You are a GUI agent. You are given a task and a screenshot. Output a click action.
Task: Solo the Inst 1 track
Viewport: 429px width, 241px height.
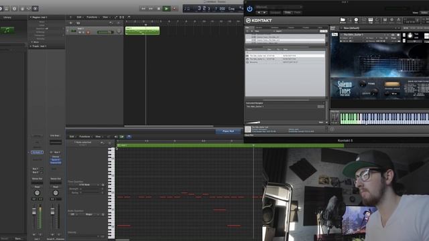(83, 32)
